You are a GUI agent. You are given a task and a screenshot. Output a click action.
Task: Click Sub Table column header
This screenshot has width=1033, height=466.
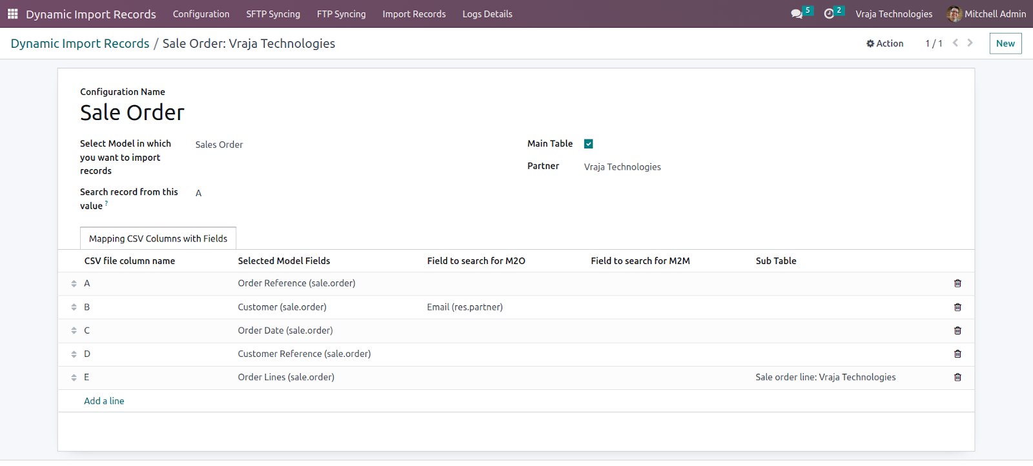776,261
